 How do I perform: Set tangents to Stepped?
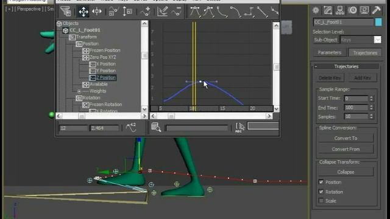[x=249, y=12]
